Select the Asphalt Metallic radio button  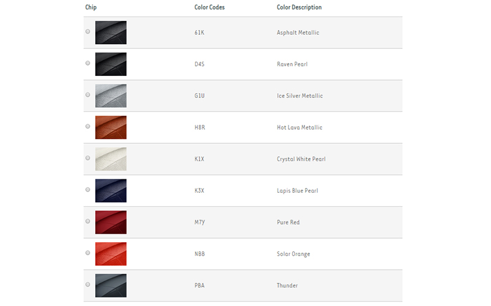pos(88,31)
